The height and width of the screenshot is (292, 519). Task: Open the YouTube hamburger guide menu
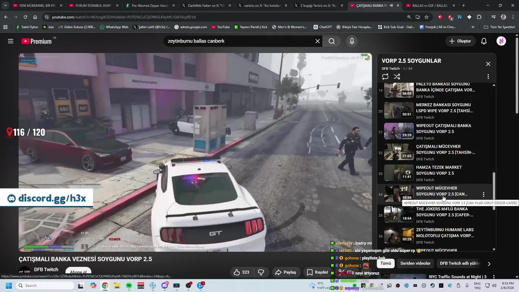point(11,41)
